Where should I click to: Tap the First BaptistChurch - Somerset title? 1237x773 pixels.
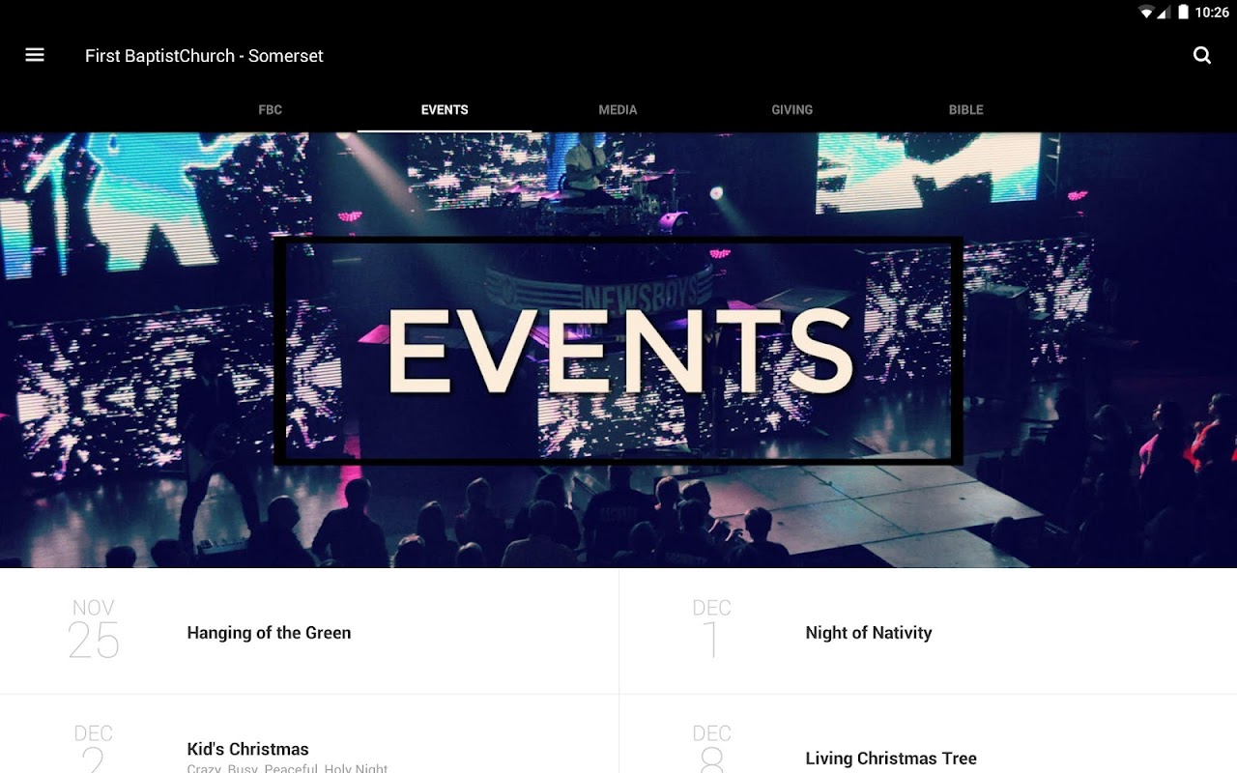pyautogui.click(x=204, y=56)
